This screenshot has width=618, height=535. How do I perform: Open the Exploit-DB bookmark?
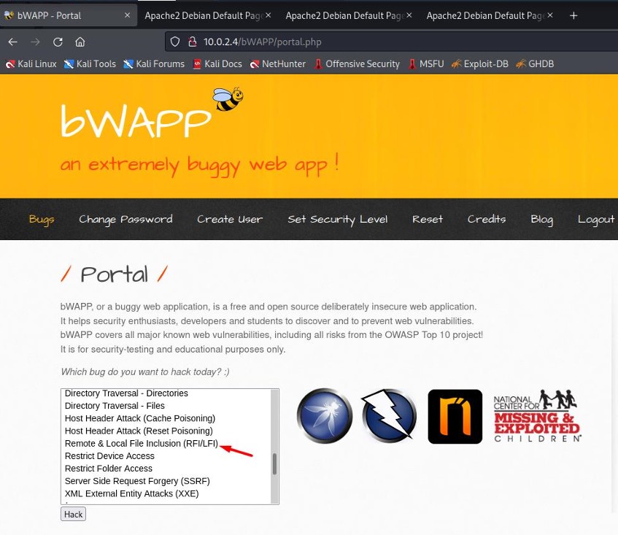click(x=480, y=64)
